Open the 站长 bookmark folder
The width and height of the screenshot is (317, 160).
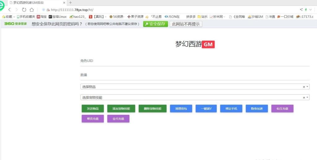pos(202,17)
